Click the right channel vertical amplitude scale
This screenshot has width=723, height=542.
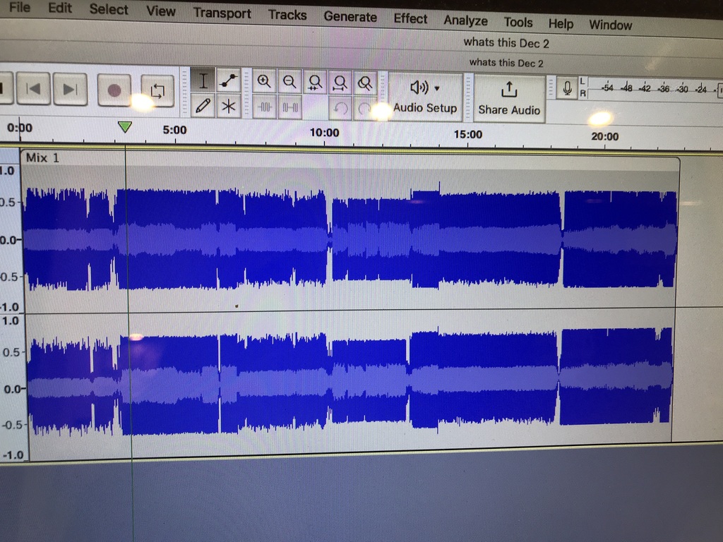(13, 388)
